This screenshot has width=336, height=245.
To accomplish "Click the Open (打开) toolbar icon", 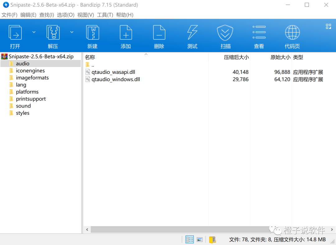I will tap(15, 33).
